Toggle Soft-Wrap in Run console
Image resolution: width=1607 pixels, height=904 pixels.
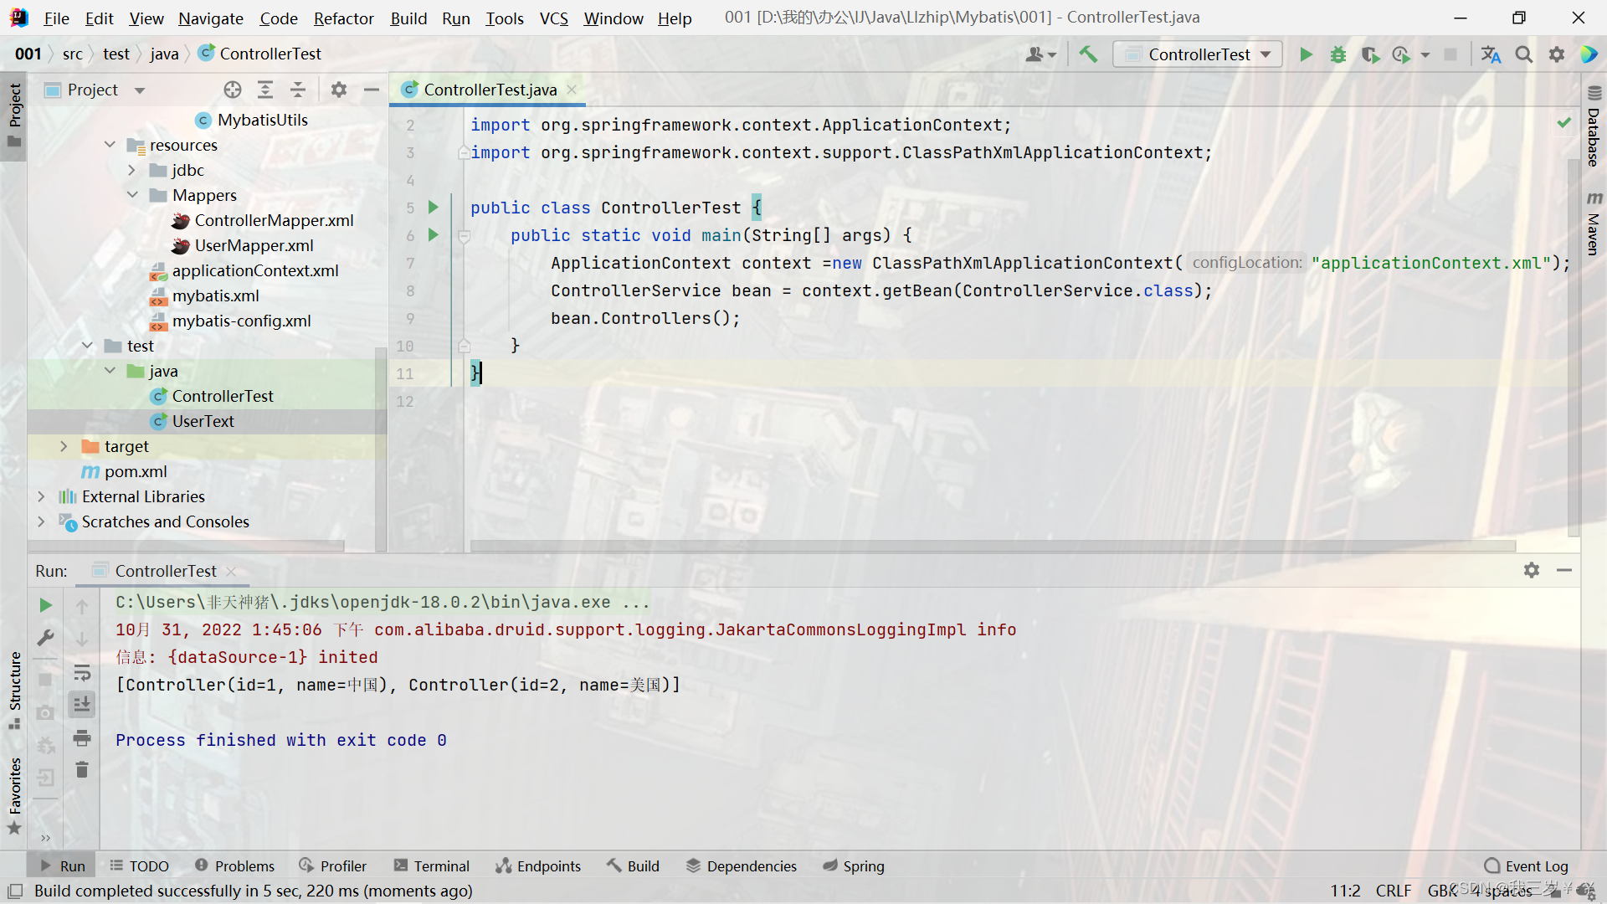click(x=82, y=672)
